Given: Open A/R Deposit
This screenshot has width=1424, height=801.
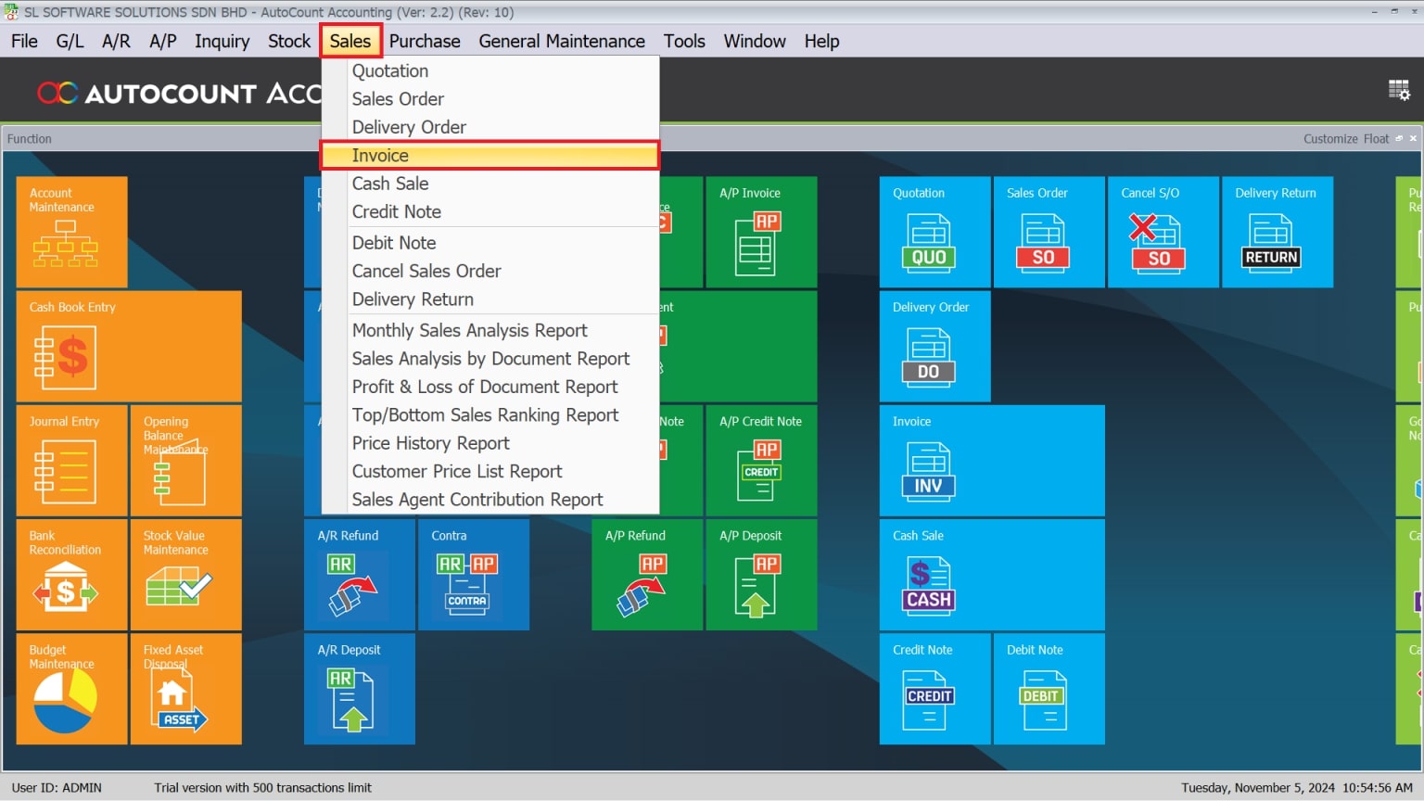Looking at the screenshot, I should click(360, 689).
